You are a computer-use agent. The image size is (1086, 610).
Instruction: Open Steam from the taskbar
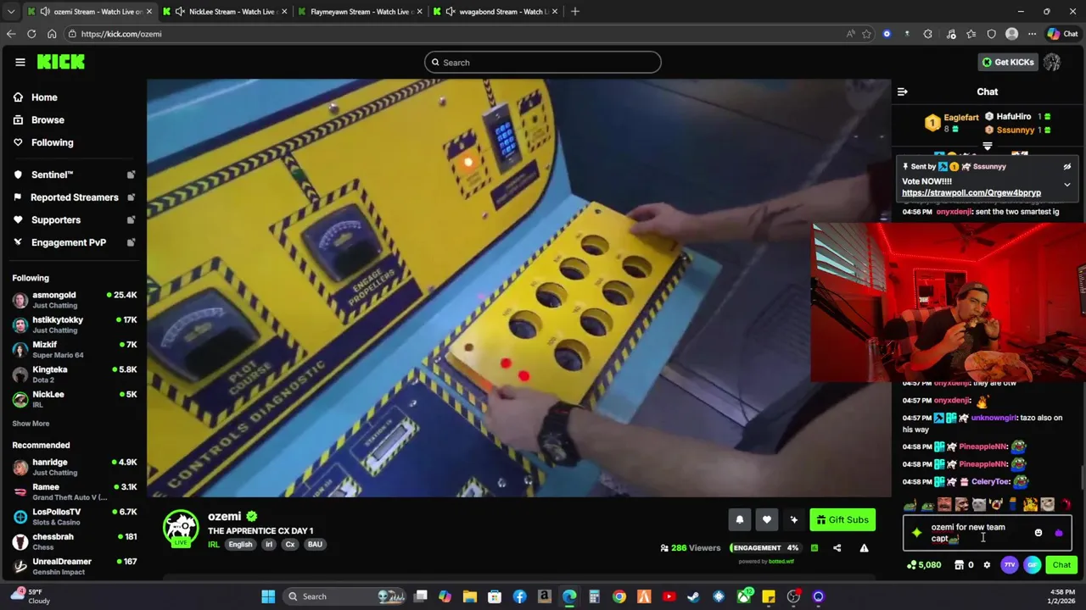[x=693, y=596]
